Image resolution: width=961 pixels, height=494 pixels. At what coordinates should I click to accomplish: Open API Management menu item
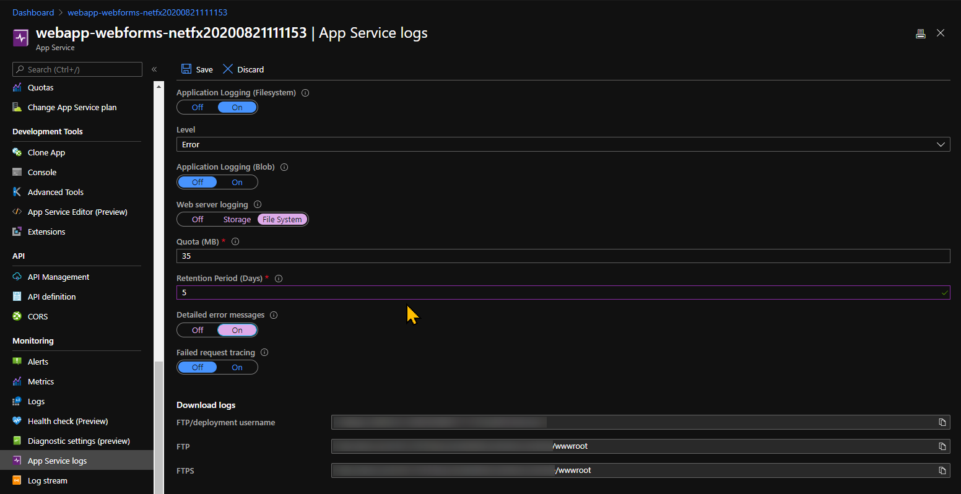point(58,277)
